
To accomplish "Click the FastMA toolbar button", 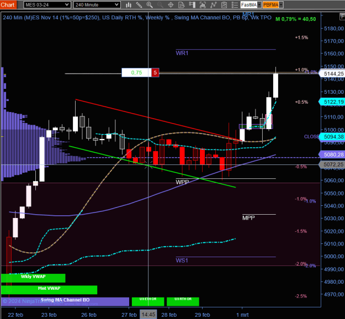I will click(249, 5).
